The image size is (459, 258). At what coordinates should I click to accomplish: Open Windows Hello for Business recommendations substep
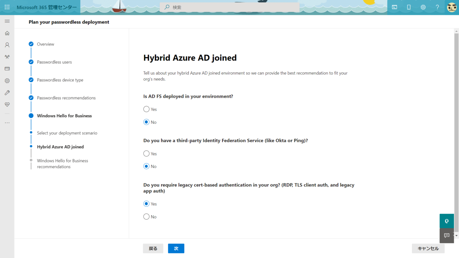pos(62,164)
